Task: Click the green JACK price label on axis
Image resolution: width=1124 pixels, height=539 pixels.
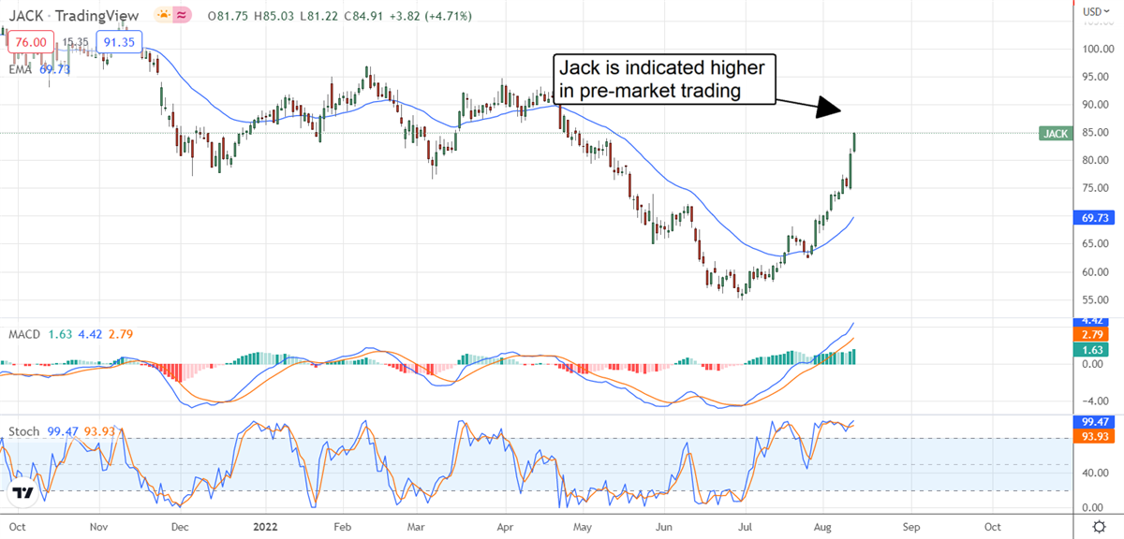Action: [x=1056, y=134]
